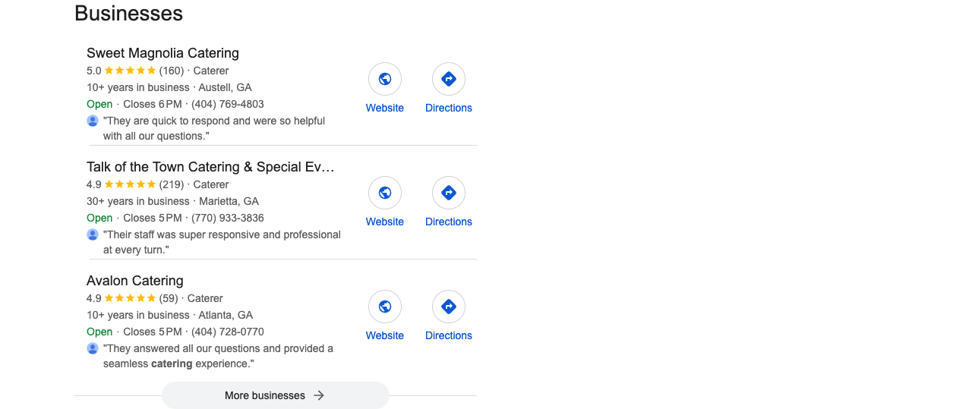972x409 pixels.
Task: Open Avalon Catering listing title
Action: coord(135,281)
